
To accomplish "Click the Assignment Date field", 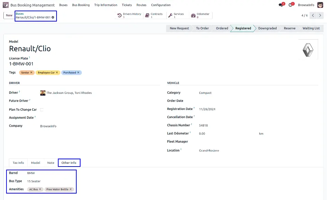I will pos(100,118).
